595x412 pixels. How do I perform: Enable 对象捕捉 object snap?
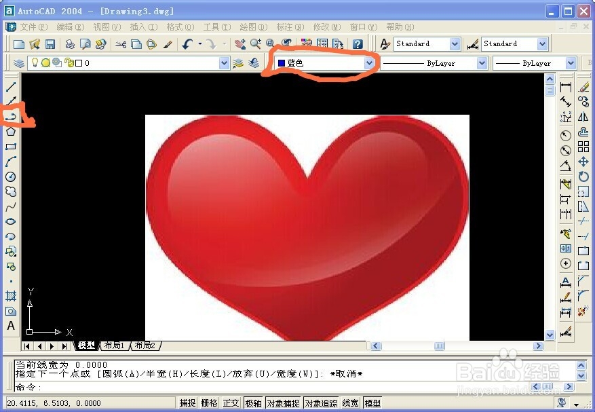point(283,402)
